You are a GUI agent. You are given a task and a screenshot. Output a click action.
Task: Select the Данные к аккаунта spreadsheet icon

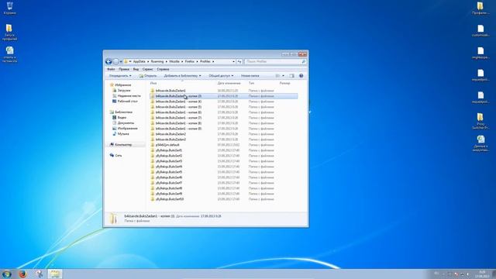[x=480, y=143]
